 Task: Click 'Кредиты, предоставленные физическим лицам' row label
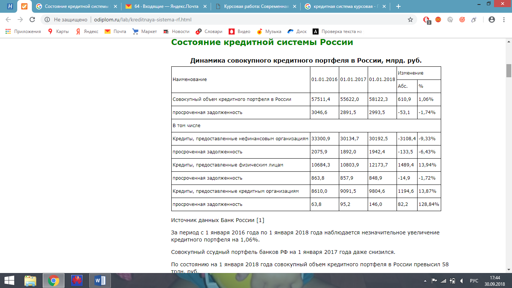[x=228, y=165]
